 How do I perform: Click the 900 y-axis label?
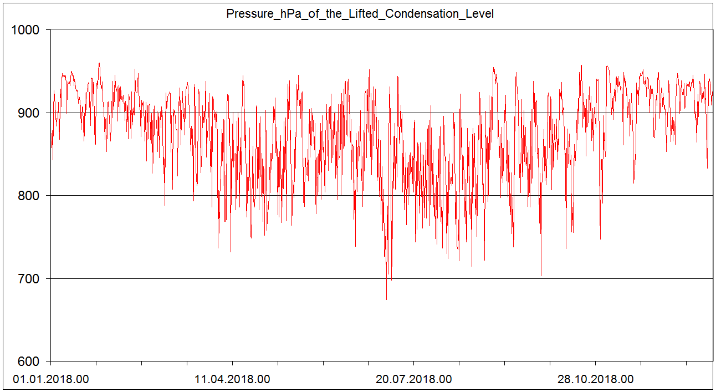tap(29, 113)
